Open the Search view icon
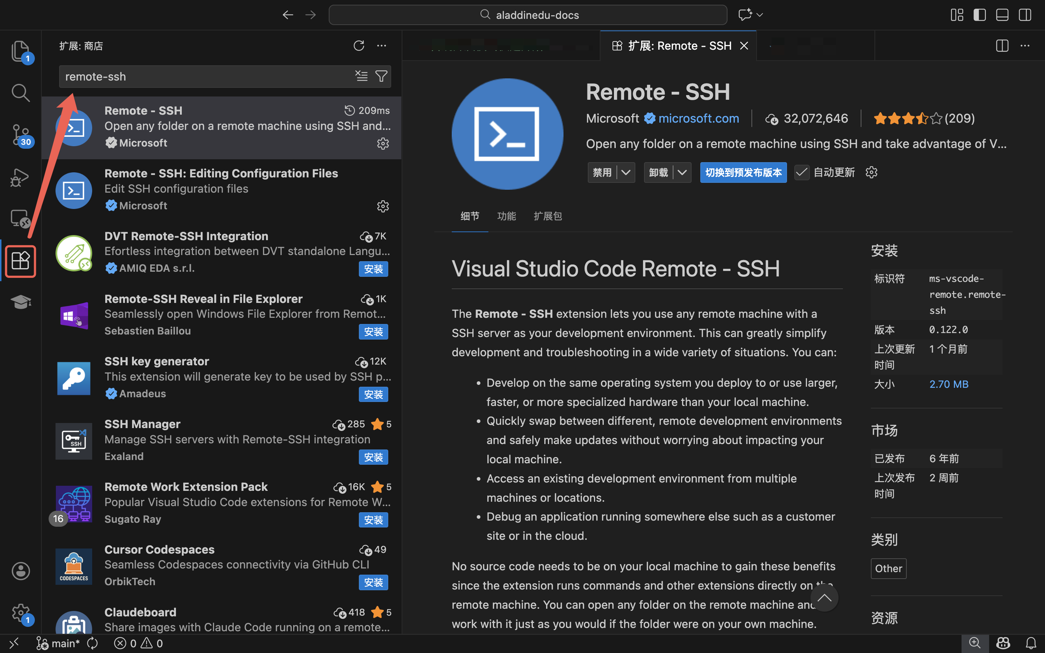 (20, 93)
